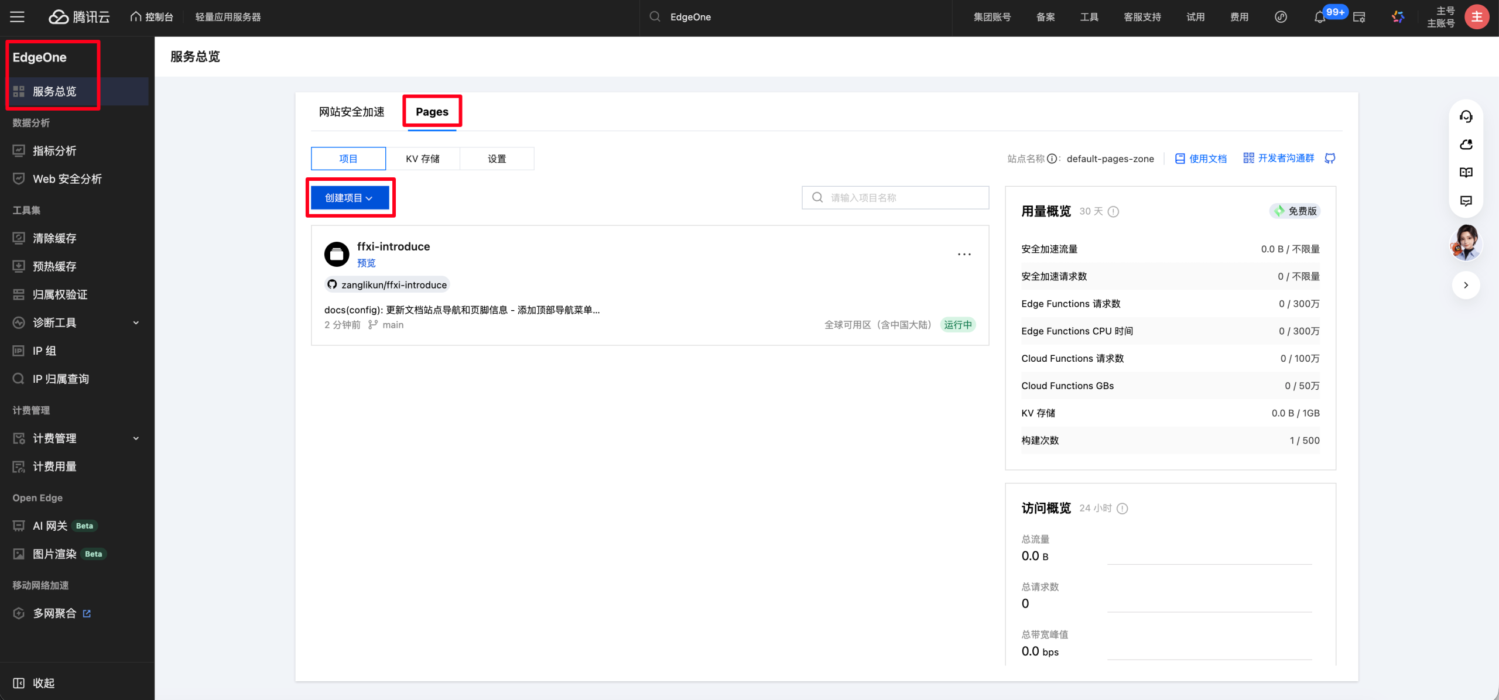This screenshot has height=700, width=1499.
Task: Expand the 诊断工具 submenu
Action: (136, 322)
